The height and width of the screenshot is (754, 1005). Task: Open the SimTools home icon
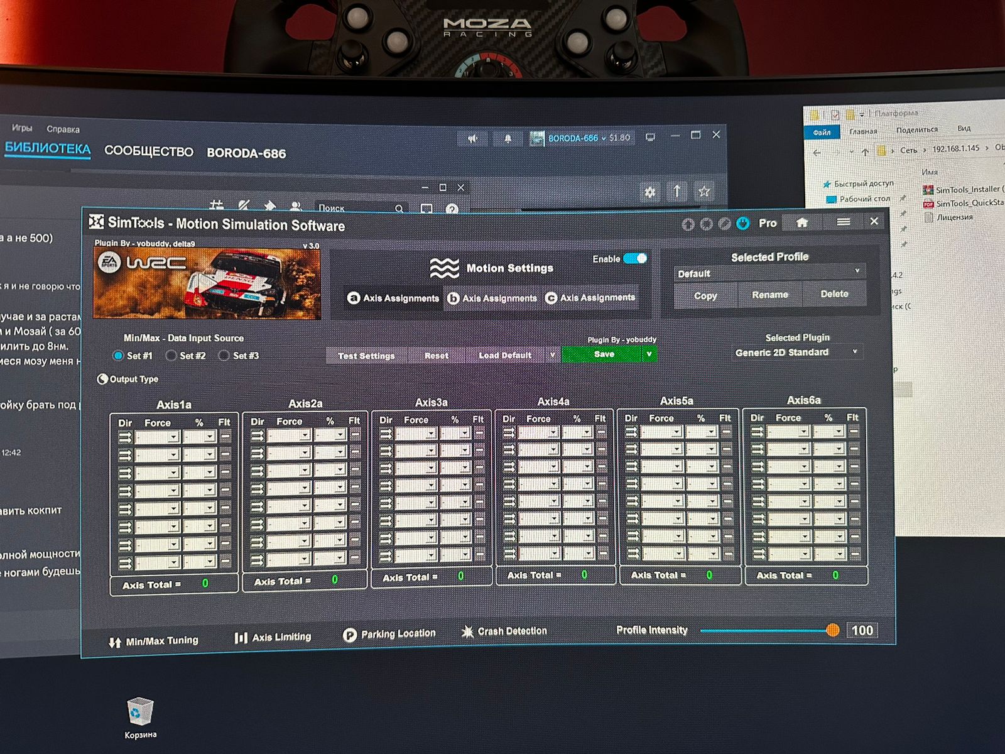802,222
